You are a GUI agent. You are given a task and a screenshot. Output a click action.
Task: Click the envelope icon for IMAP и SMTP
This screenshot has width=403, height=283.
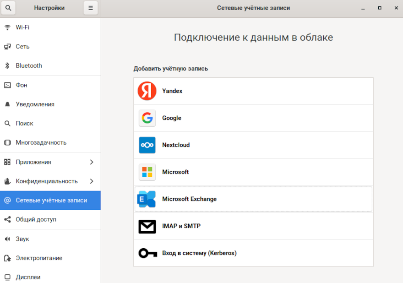[147, 226]
